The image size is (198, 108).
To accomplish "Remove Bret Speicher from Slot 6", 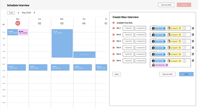I will pos(167,65).
